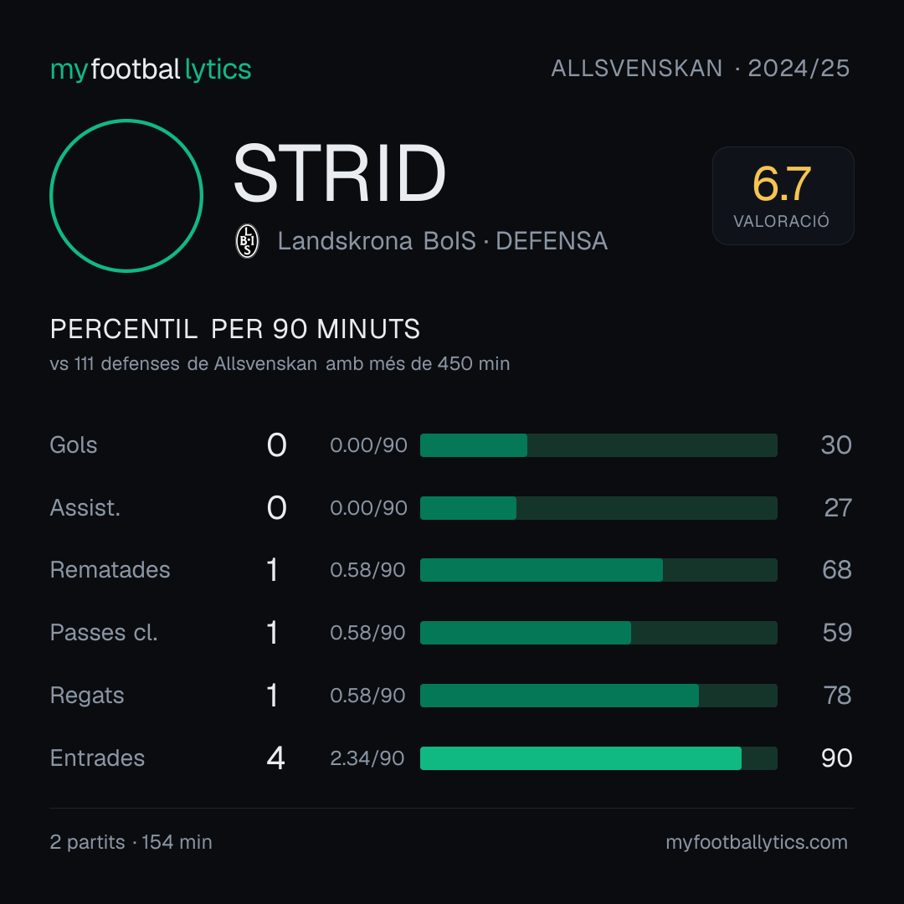Click the Gols stat label
Screen dimensions: 904x904
click(x=74, y=445)
